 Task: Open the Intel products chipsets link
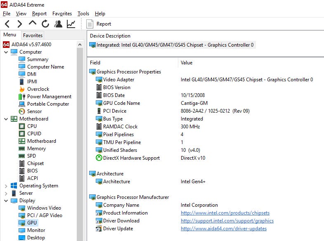coord(225,213)
